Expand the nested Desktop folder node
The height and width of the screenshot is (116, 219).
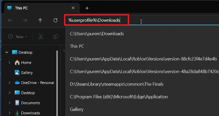pos(9,93)
